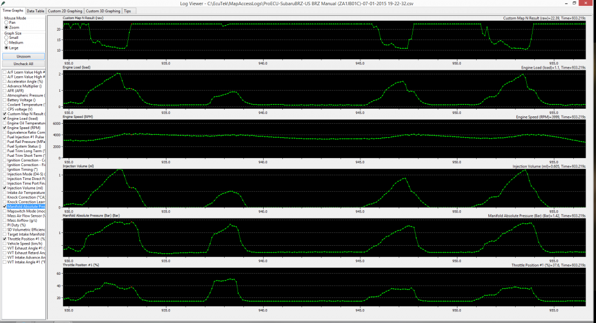Select the Pan mouse mode
The width and height of the screenshot is (596, 323).
6,22
